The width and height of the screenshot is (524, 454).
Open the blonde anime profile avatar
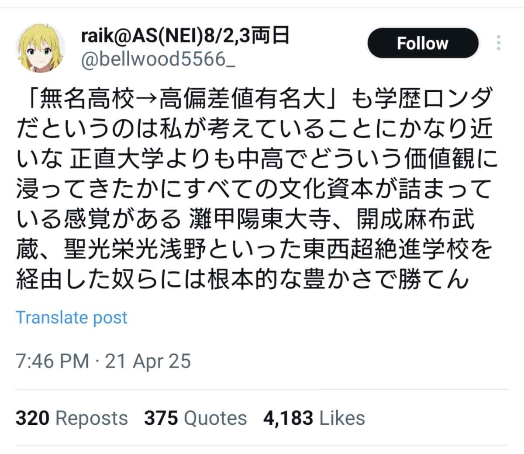[x=41, y=48]
